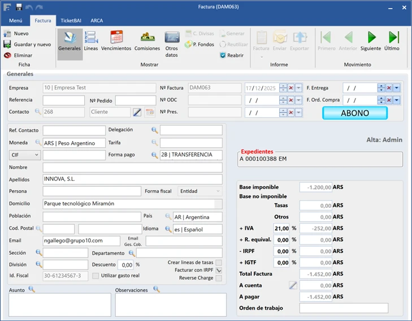The width and height of the screenshot is (412, 321).
Task: Click the Orden de trabajo field
Action: [344, 308]
